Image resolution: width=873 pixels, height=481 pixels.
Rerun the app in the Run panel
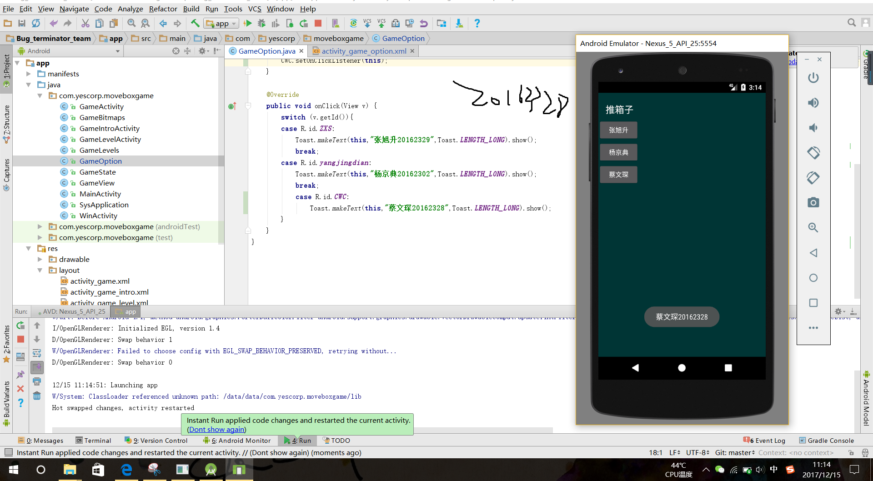(x=20, y=326)
